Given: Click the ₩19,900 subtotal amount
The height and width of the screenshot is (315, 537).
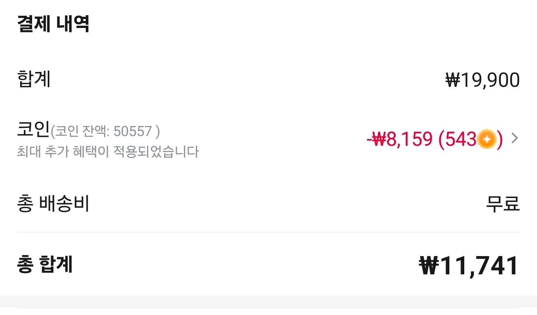Looking at the screenshot, I should point(483,79).
